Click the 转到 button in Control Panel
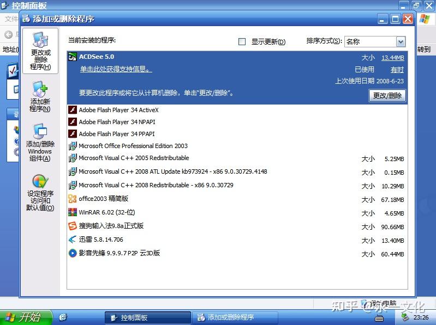The width and height of the screenshot is (436, 325). [x=424, y=50]
